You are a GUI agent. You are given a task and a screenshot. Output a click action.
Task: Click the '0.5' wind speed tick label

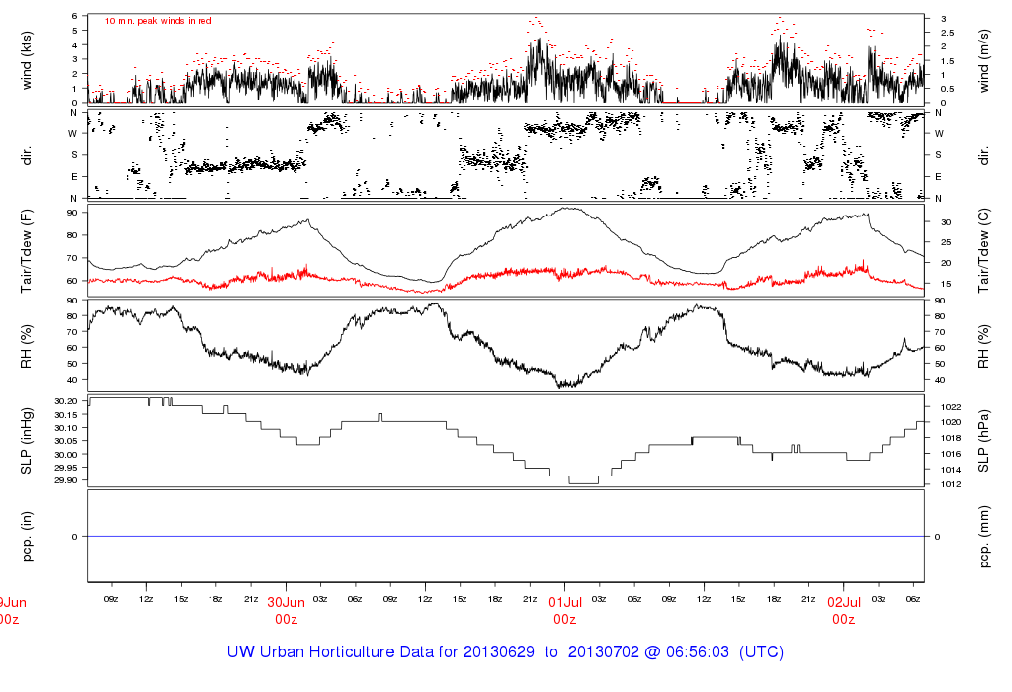(948, 89)
